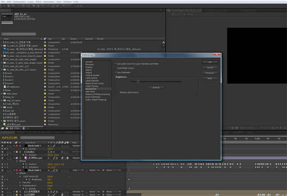The height and width of the screenshot is (196, 287).
Task: Select the Zoom magnifier tool
Action: click(13, 6)
